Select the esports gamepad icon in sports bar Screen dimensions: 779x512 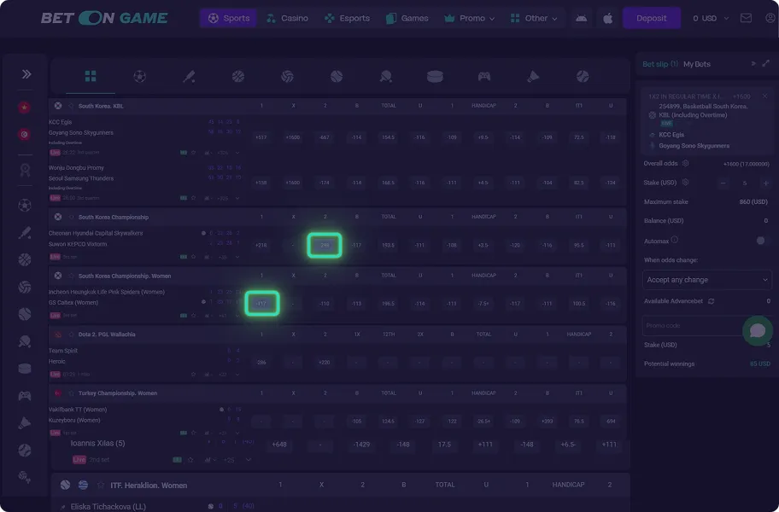483,77
